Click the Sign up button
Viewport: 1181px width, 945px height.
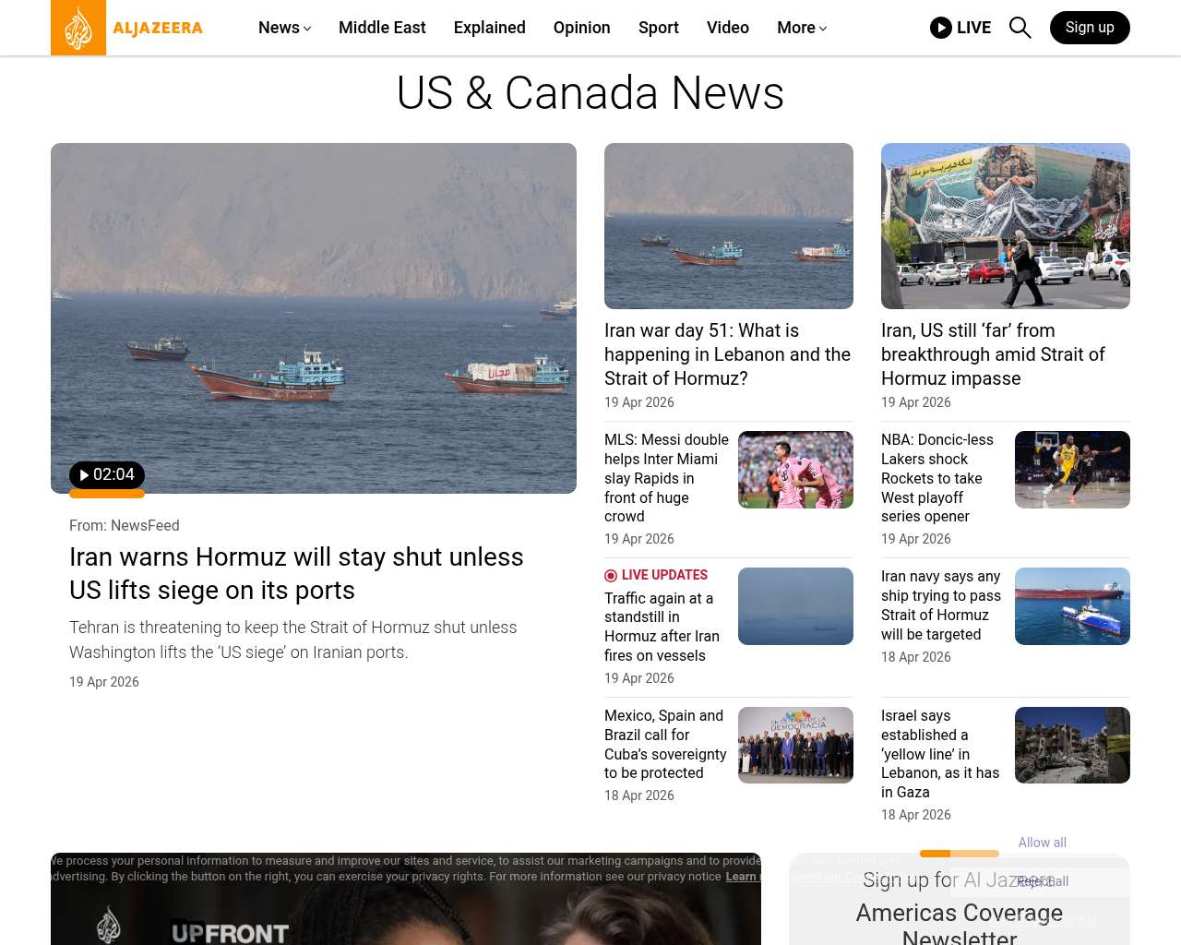point(1090,28)
